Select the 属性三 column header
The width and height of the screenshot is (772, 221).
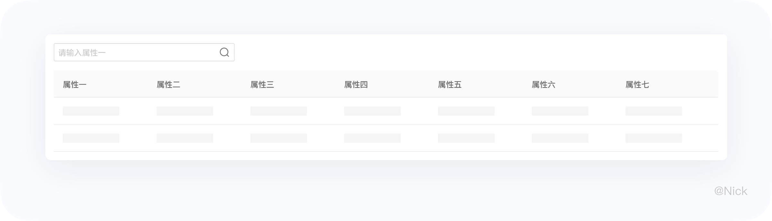[x=262, y=85]
